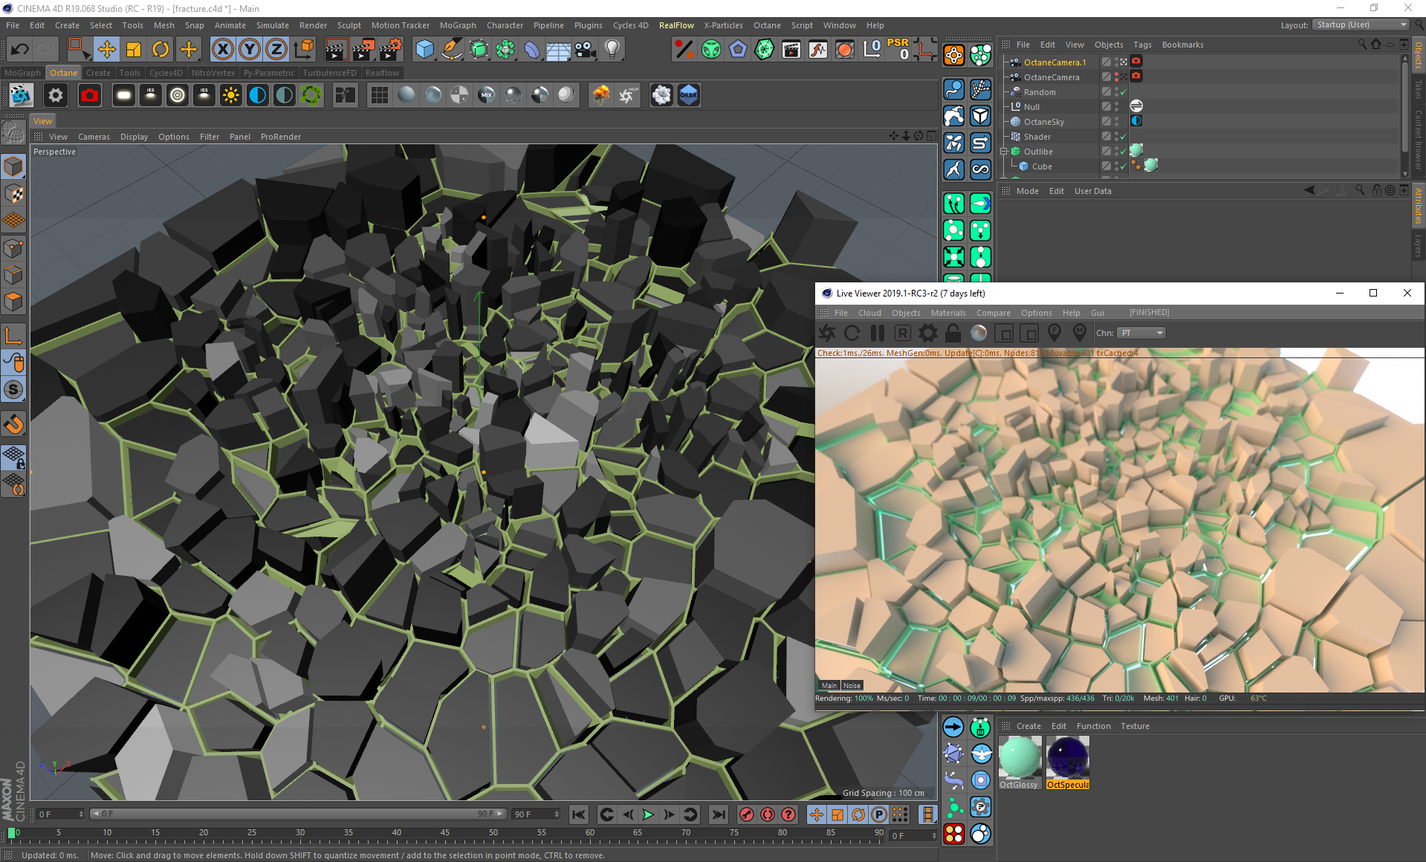Restart render in Live Viewer

tap(852, 333)
